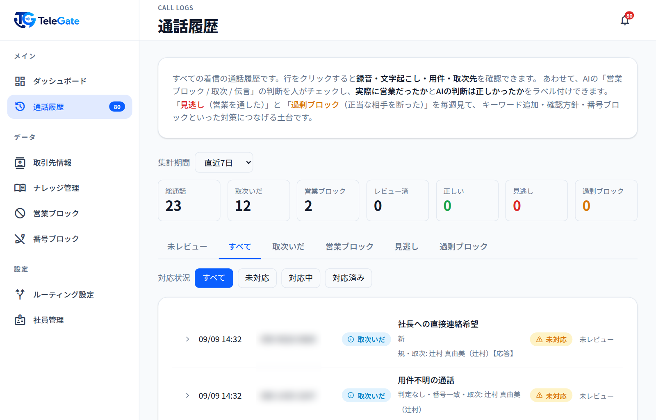Click info icon in 社長への直接連絡希望 取次いだ badge
Viewport: 656px width, 420px height.
pos(351,339)
